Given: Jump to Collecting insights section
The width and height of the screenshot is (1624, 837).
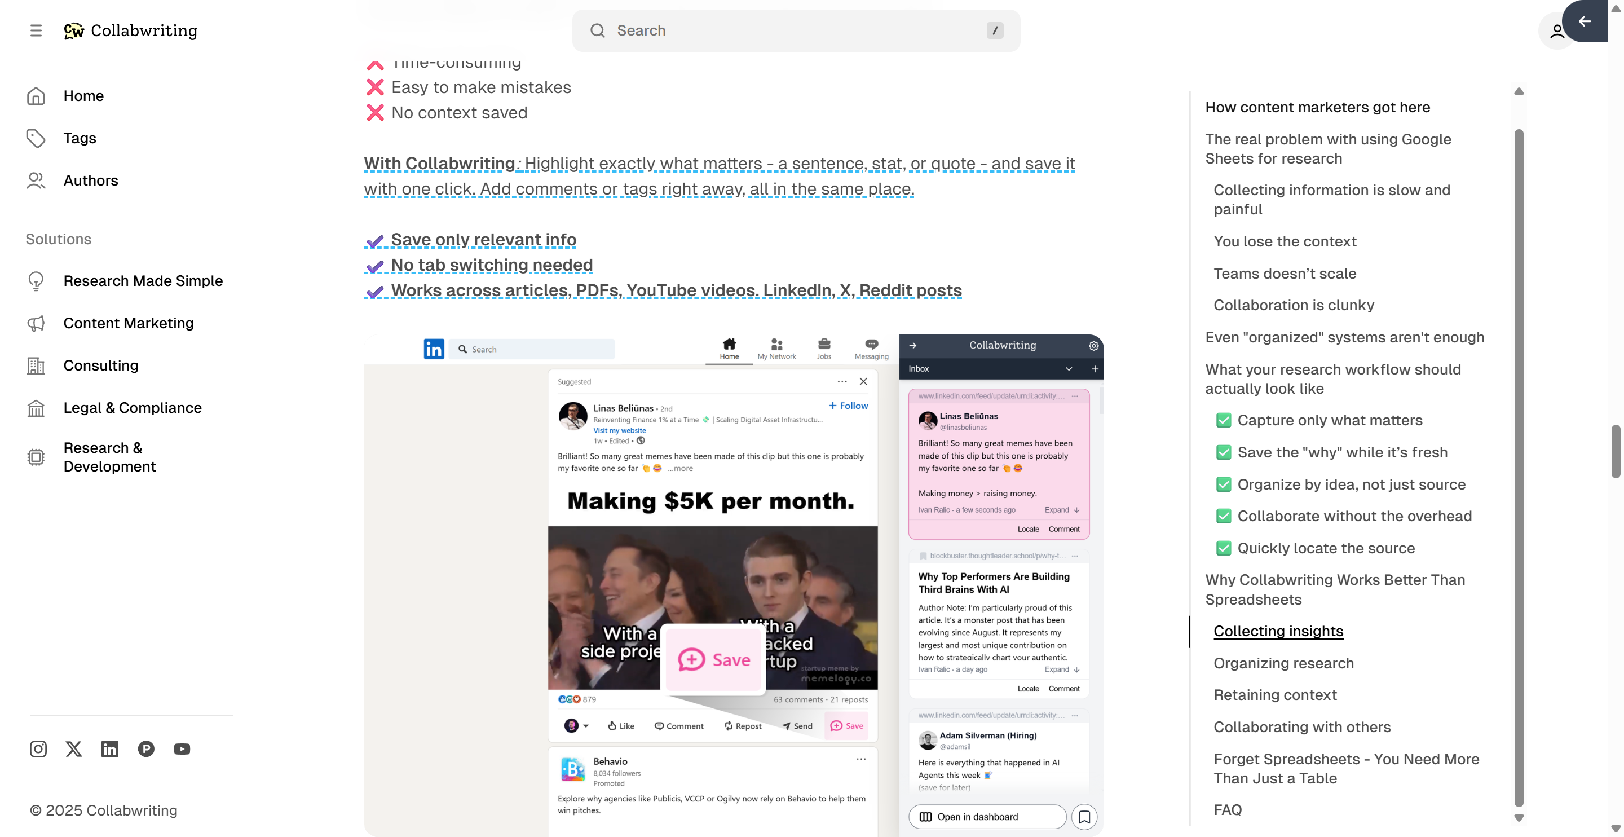Looking at the screenshot, I should click(x=1278, y=631).
